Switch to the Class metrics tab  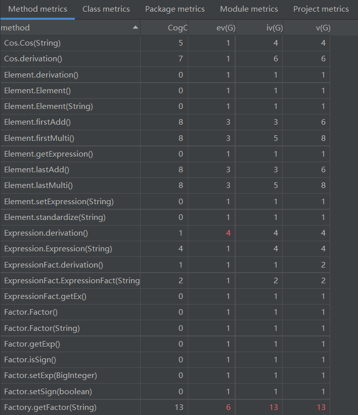[106, 9]
